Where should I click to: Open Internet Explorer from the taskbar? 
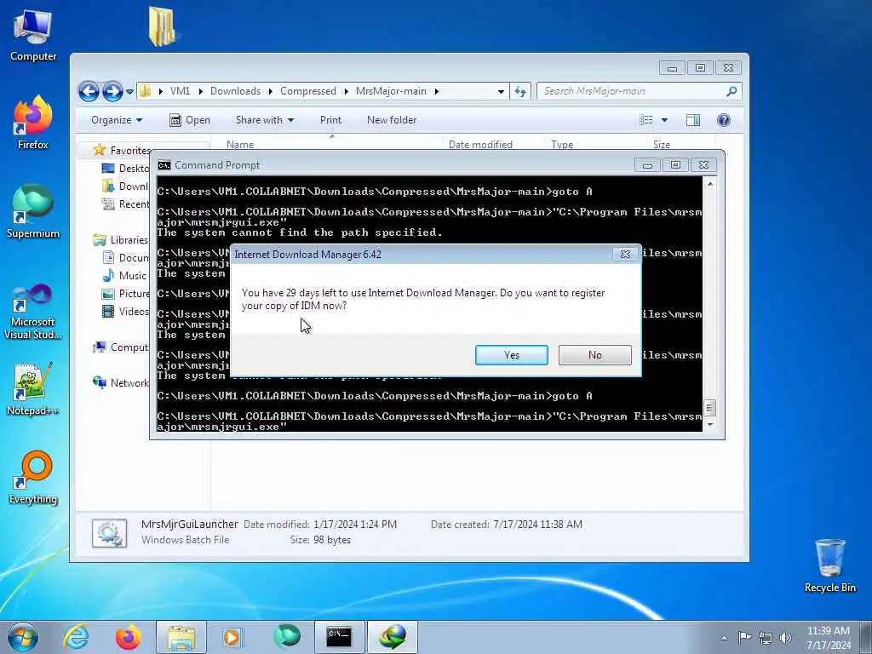[x=76, y=637]
